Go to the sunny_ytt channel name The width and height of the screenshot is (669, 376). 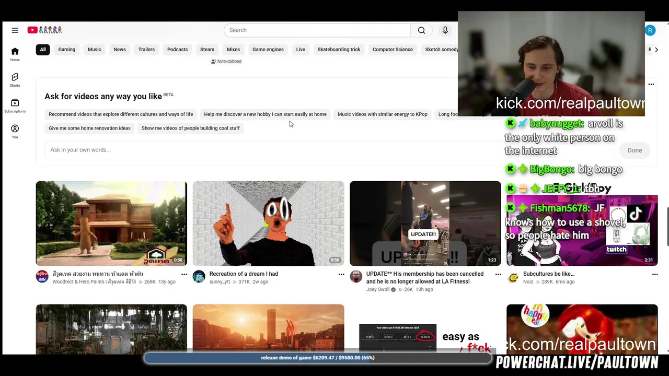coord(220,282)
